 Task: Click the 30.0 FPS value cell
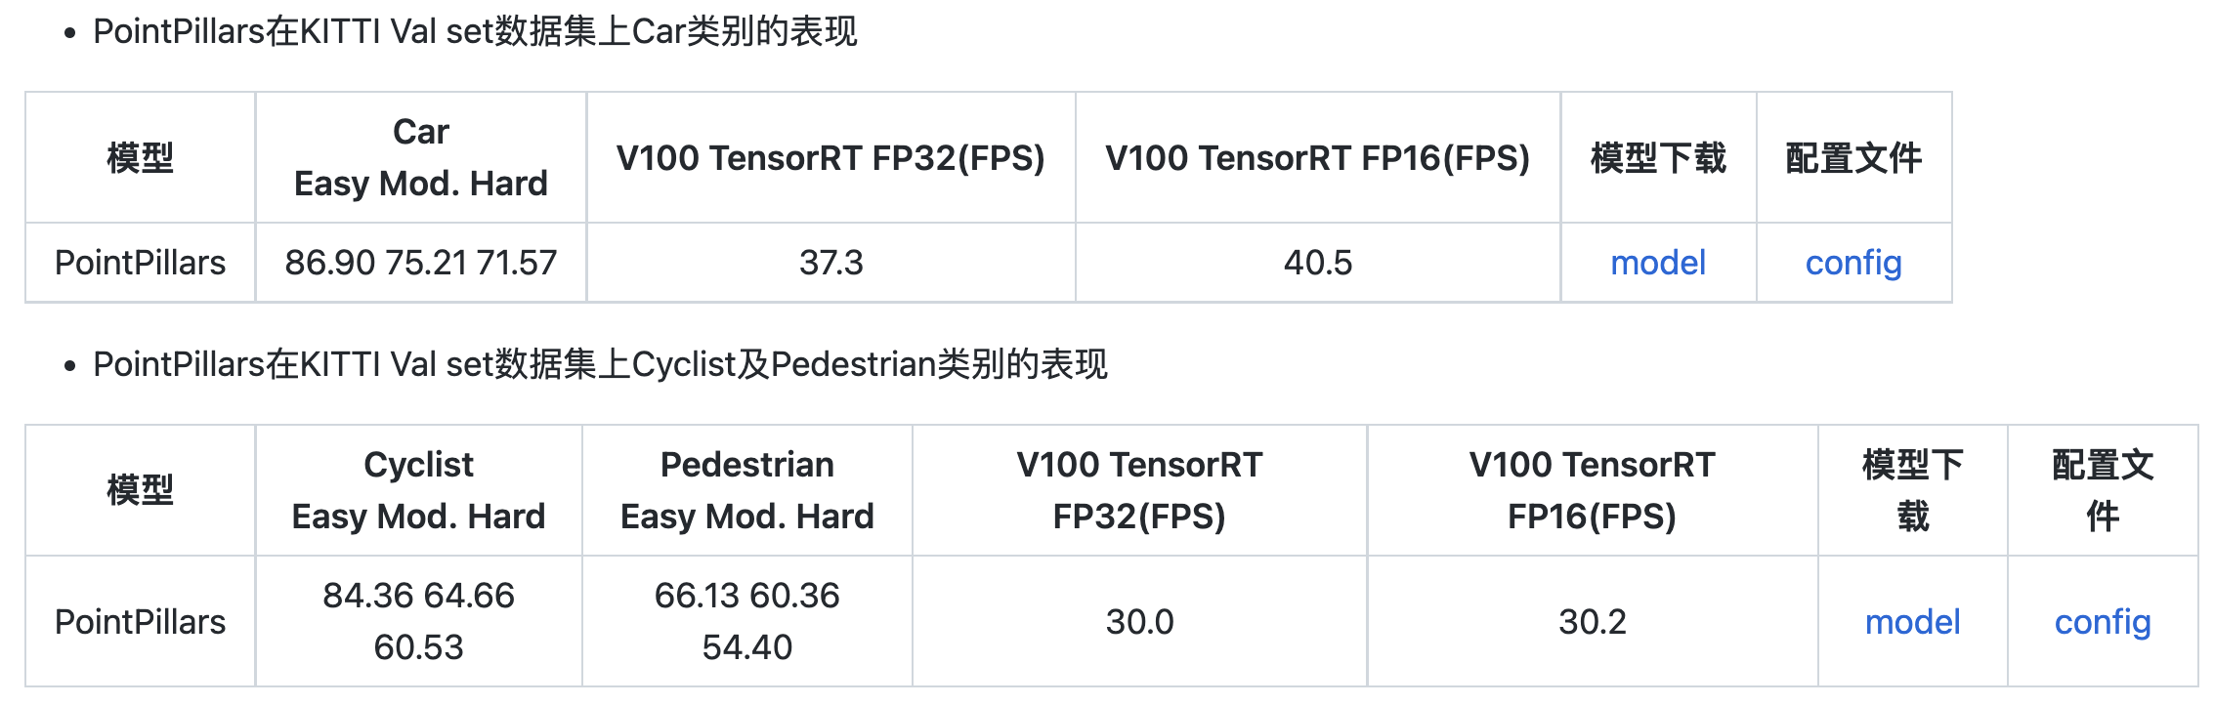(1139, 622)
